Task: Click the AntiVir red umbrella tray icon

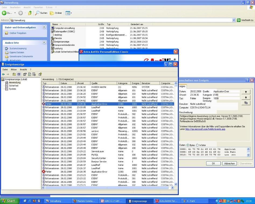Action: [221, 201]
